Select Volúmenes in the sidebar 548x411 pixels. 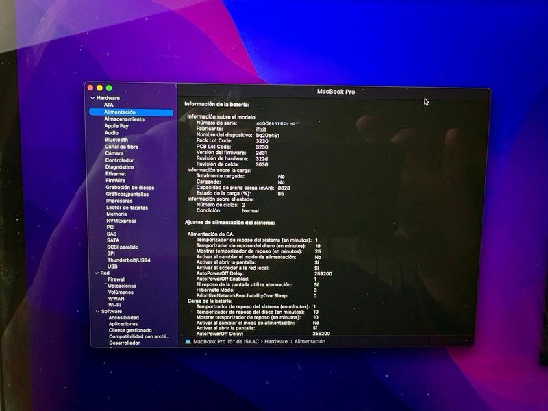121,292
